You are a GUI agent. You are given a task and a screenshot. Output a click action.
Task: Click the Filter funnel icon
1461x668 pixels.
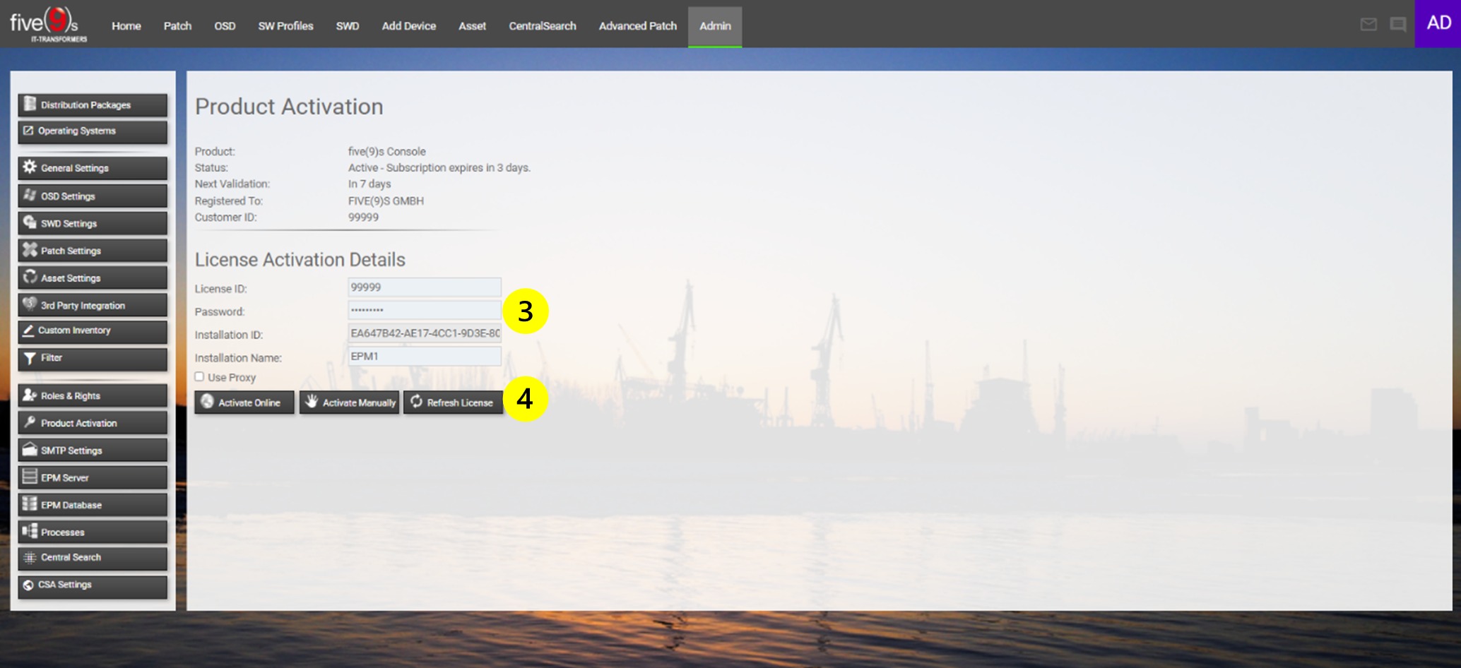pyautogui.click(x=30, y=358)
